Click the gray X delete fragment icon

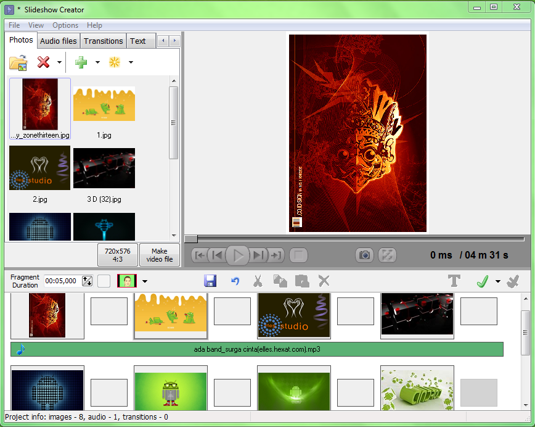(x=324, y=281)
